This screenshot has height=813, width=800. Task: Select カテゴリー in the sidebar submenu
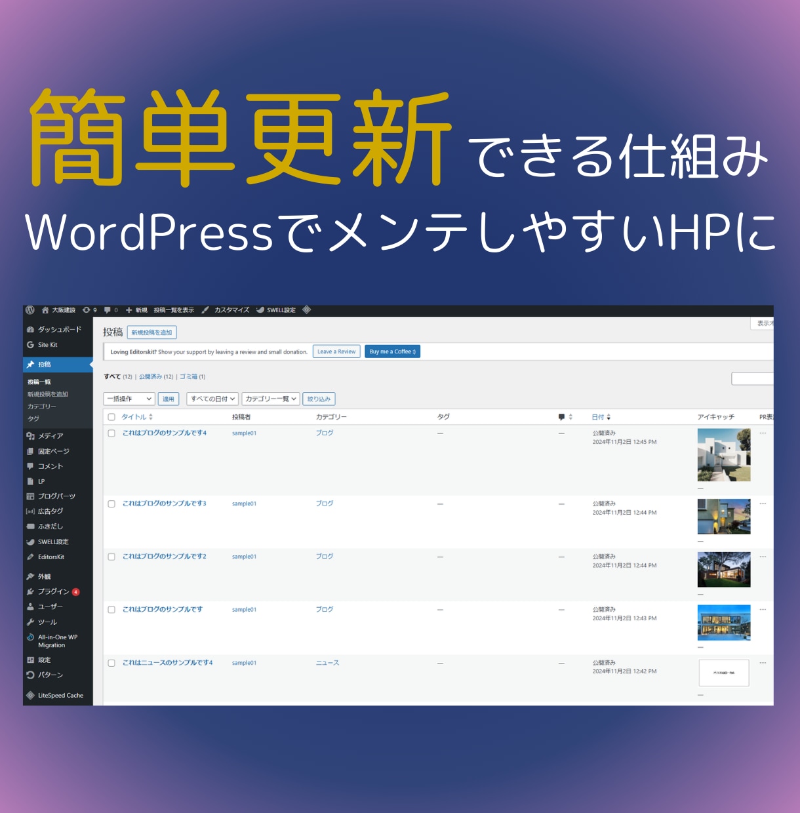pyautogui.click(x=42, y=406)
